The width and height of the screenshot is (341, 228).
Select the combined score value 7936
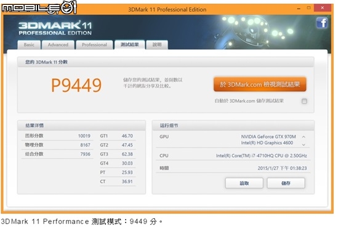click(85, 154)
